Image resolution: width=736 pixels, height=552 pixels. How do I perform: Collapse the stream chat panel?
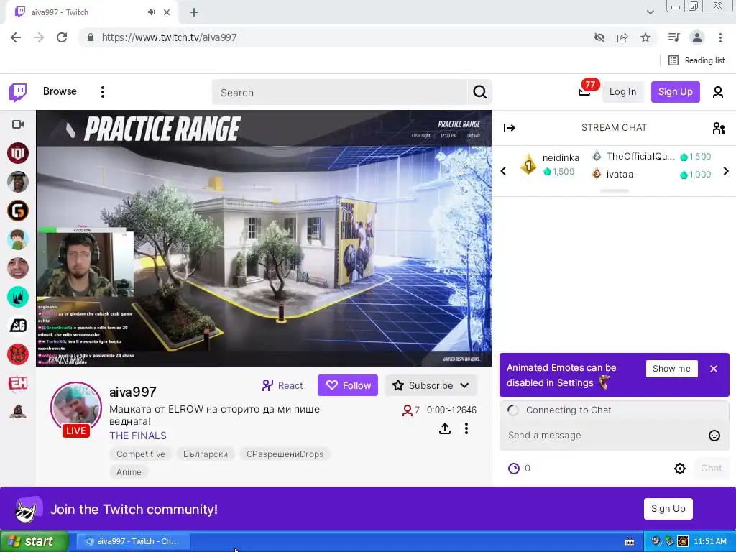point(510,128)
